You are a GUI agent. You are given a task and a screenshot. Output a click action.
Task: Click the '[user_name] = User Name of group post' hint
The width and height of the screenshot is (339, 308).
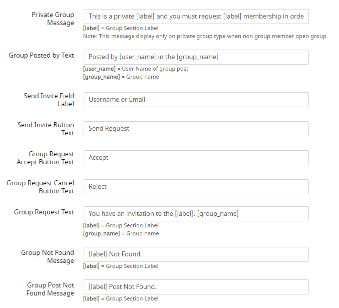[x=136, y=69]
